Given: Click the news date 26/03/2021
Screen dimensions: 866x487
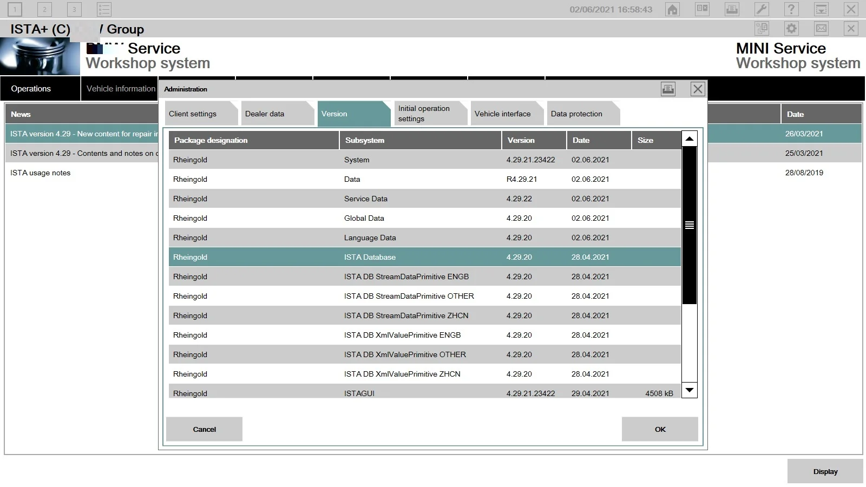Looking at the screenshot, I should click(x=804, y=134).
